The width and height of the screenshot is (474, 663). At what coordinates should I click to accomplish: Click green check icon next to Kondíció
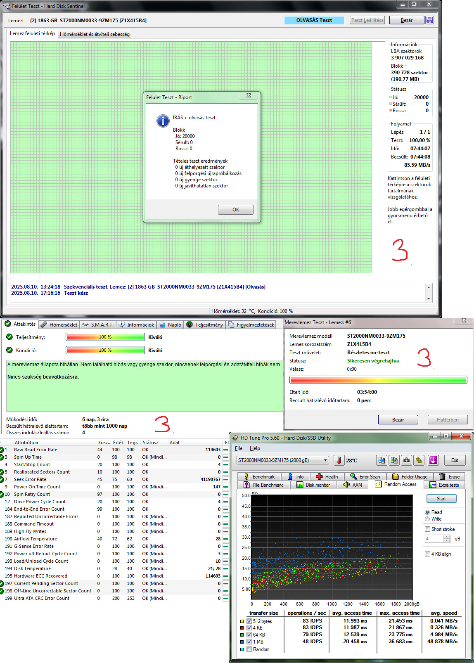[9, 350]
